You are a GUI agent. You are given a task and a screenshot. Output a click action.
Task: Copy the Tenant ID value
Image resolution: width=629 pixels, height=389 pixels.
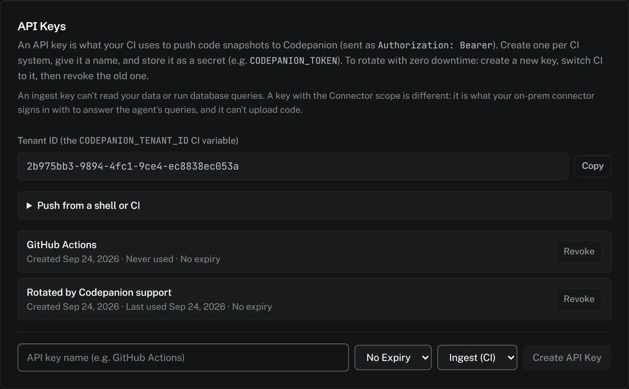tap(592, 166)
